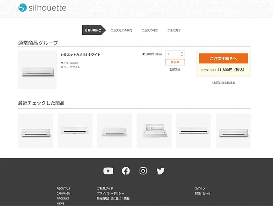Click the Silhouette logo in header
This screenshot has width=273, height=206.
pos(42,8)
